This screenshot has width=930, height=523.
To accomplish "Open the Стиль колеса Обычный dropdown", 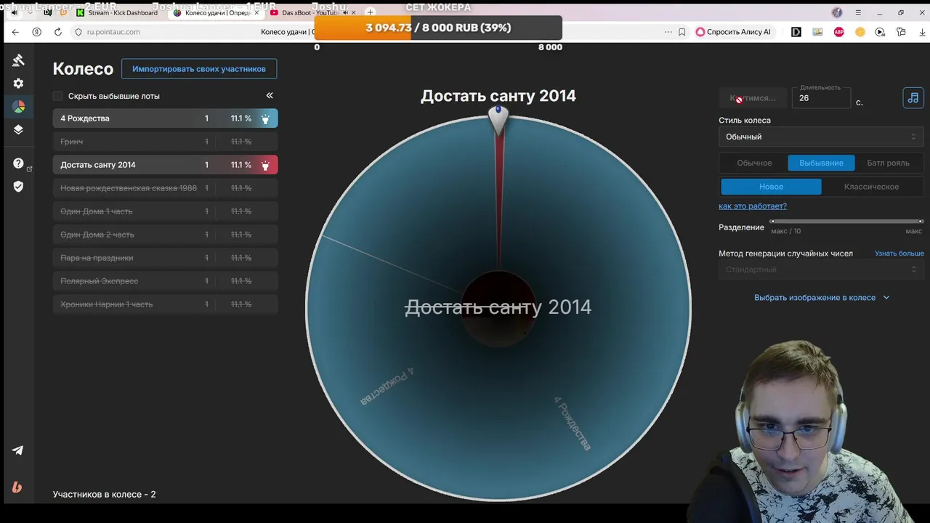I will pyautogui.click(x=821, y=137).
